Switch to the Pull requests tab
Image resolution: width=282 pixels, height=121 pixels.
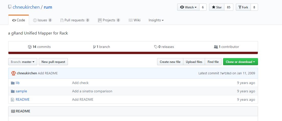point(75,20)
